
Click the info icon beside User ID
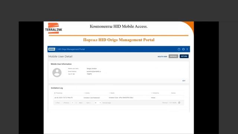(74, 74)
